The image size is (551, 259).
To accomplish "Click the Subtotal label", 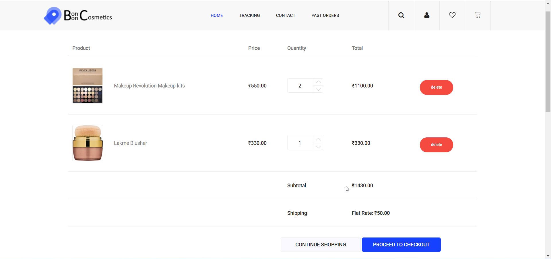I will tap(296, 186).
